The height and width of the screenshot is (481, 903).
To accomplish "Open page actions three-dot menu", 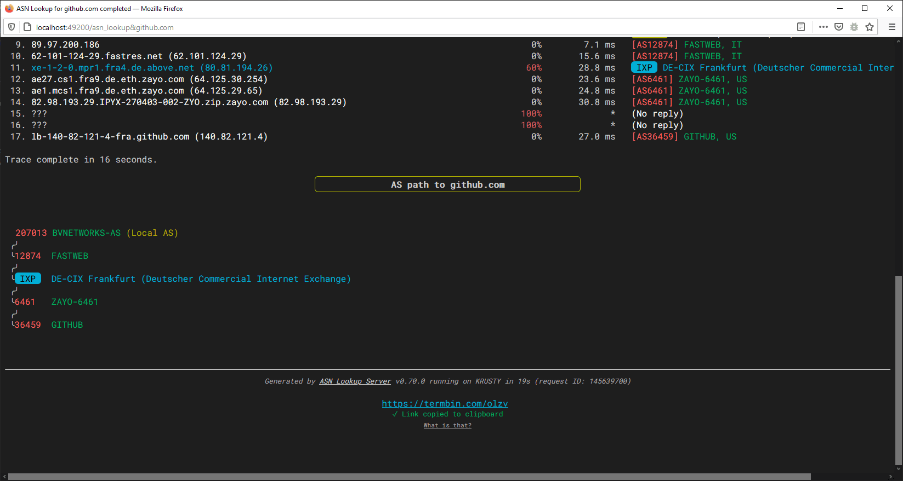I will point(823,27).
